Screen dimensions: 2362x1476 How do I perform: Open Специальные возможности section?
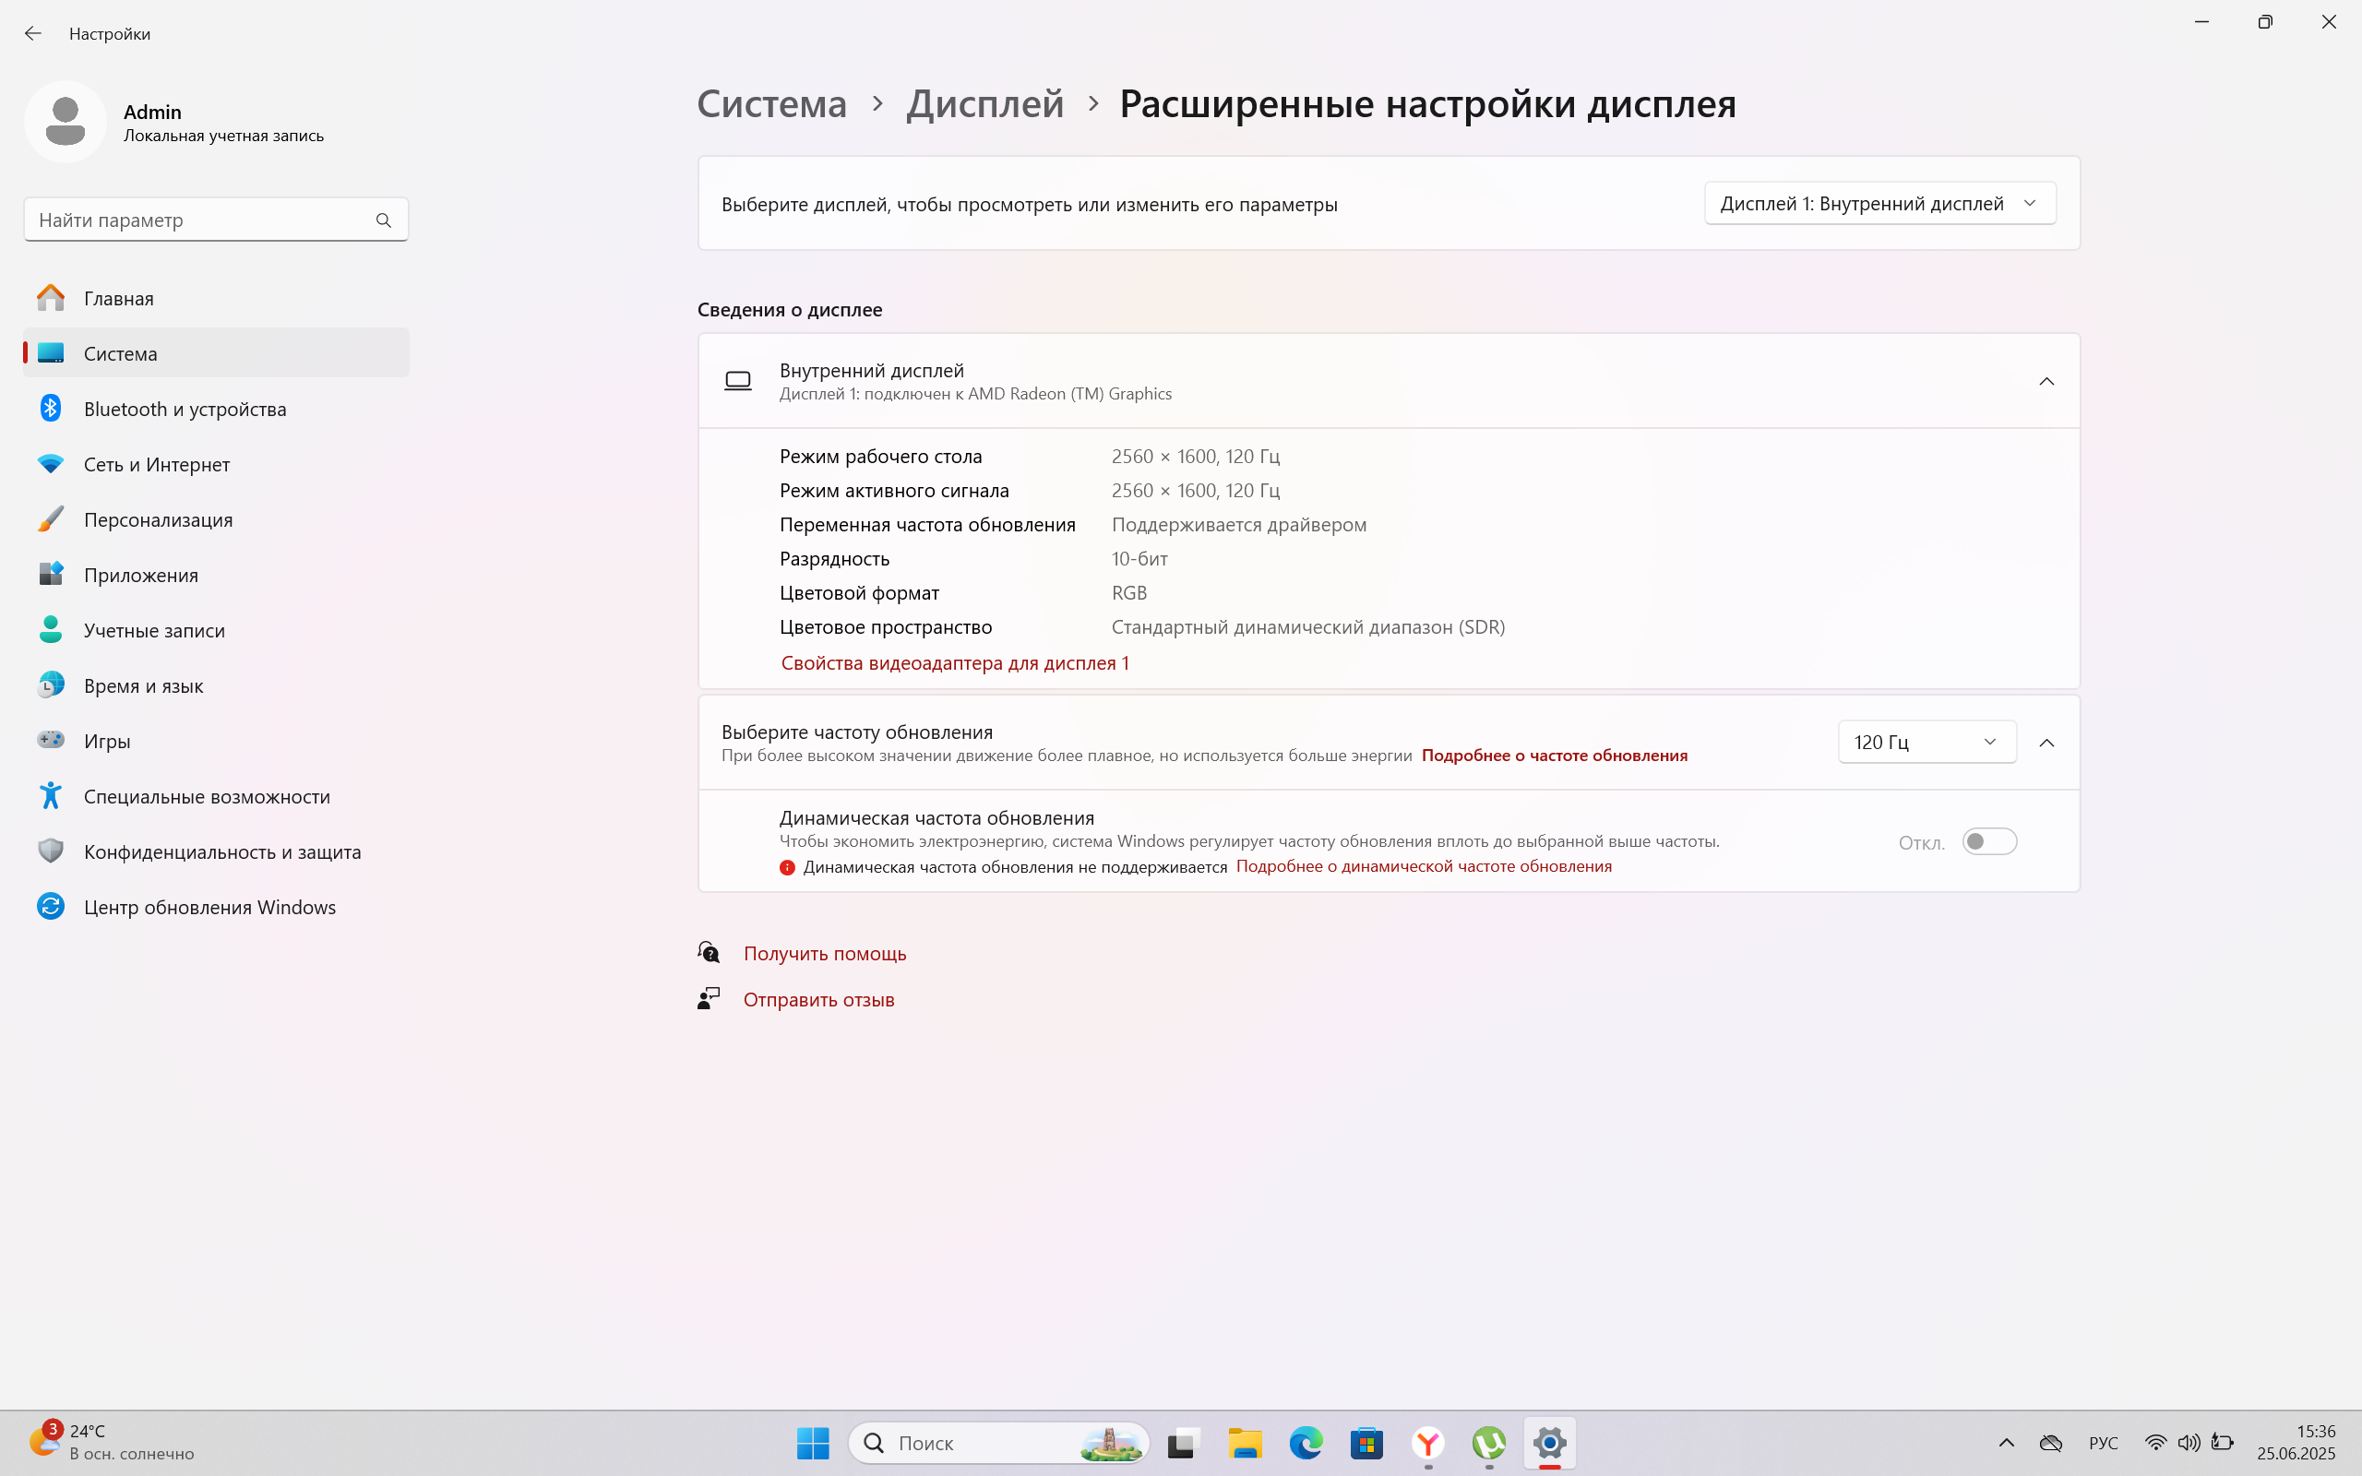pos(216,796)
